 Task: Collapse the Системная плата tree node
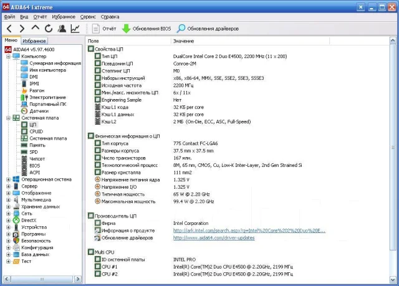point(8,118)
